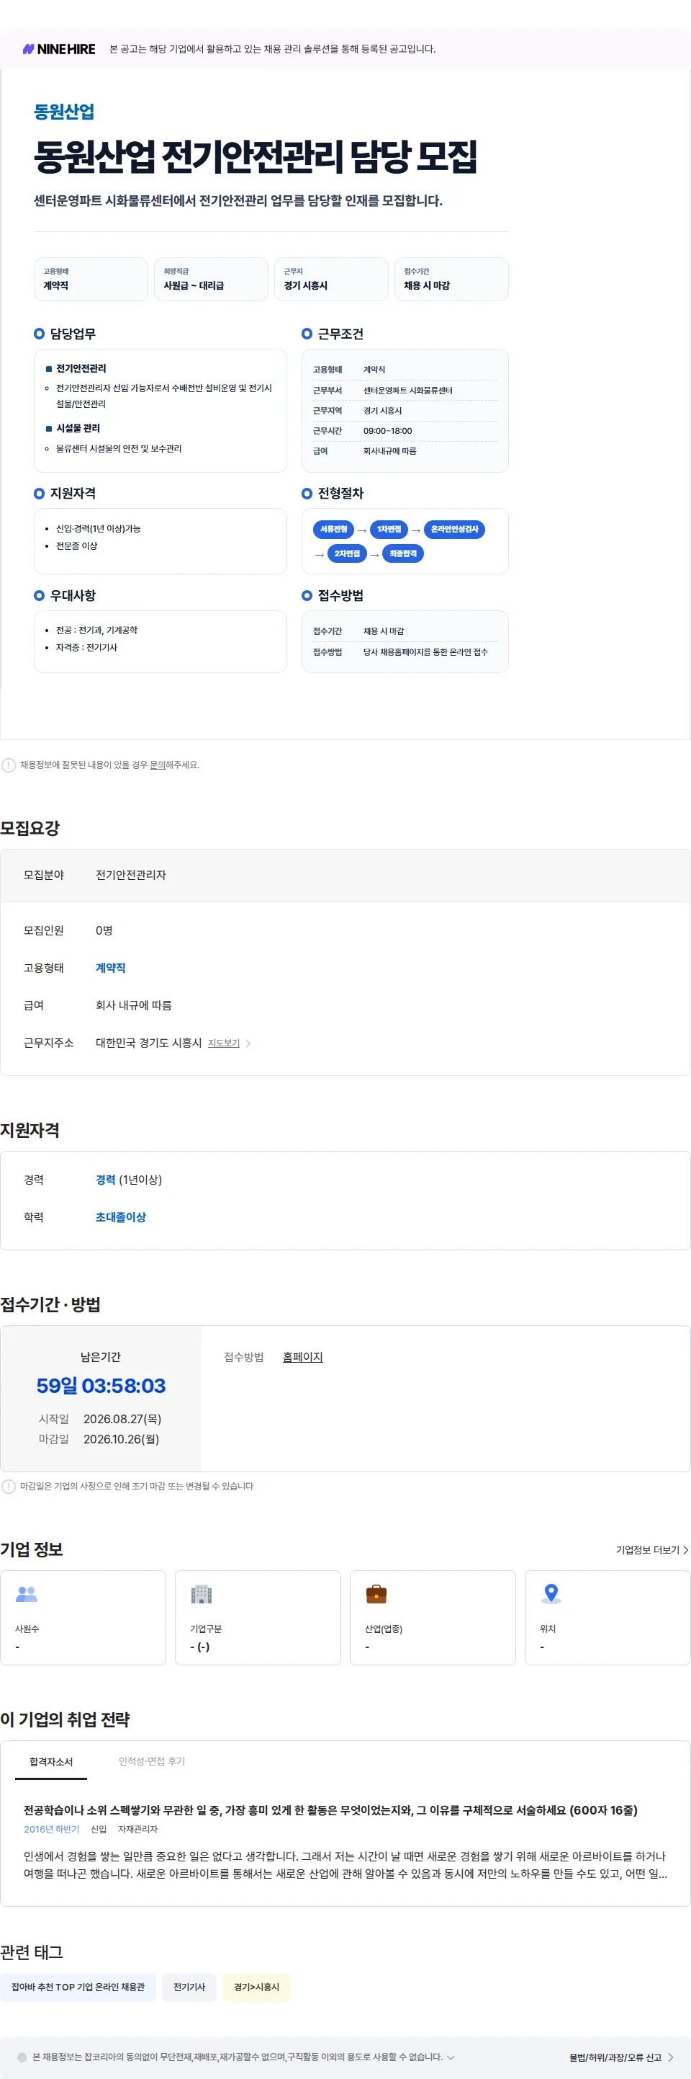The image size is (691, 2079).
Task: Click the 최종합격 step badge
Action: 402,553
